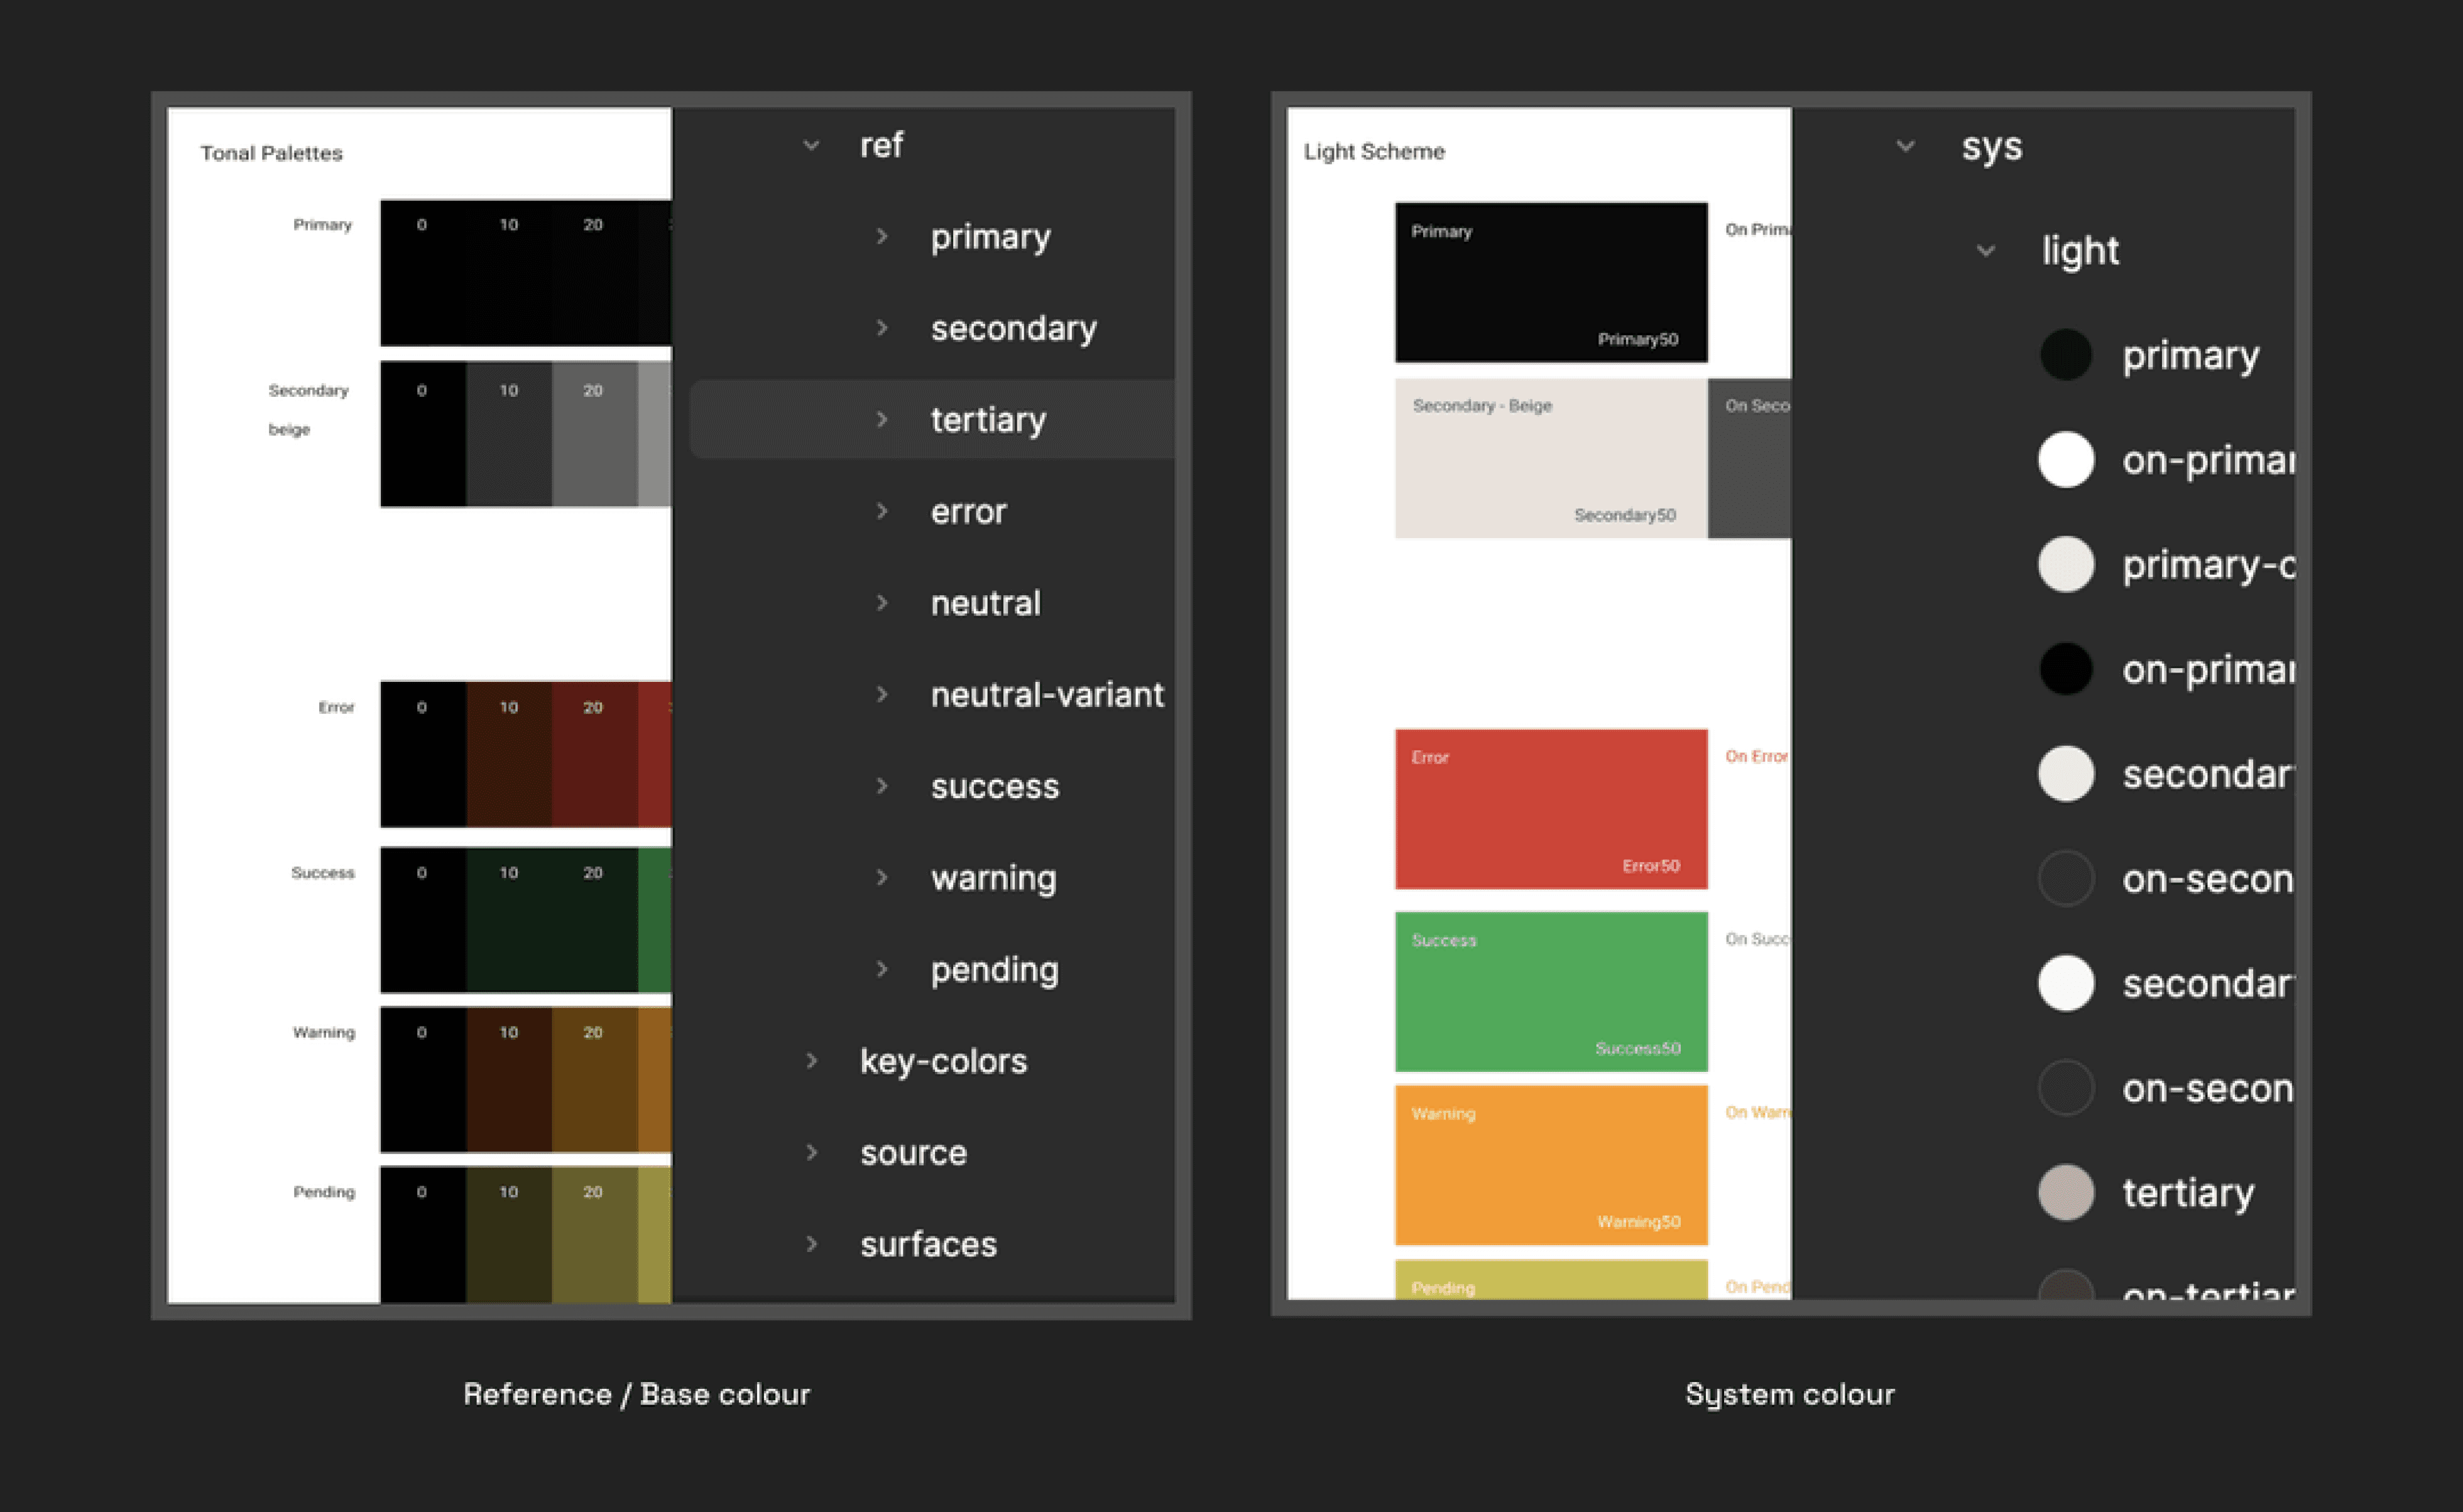2463x1512 pixels.
Task: Expand the error color group
Action: click(882, 512)
